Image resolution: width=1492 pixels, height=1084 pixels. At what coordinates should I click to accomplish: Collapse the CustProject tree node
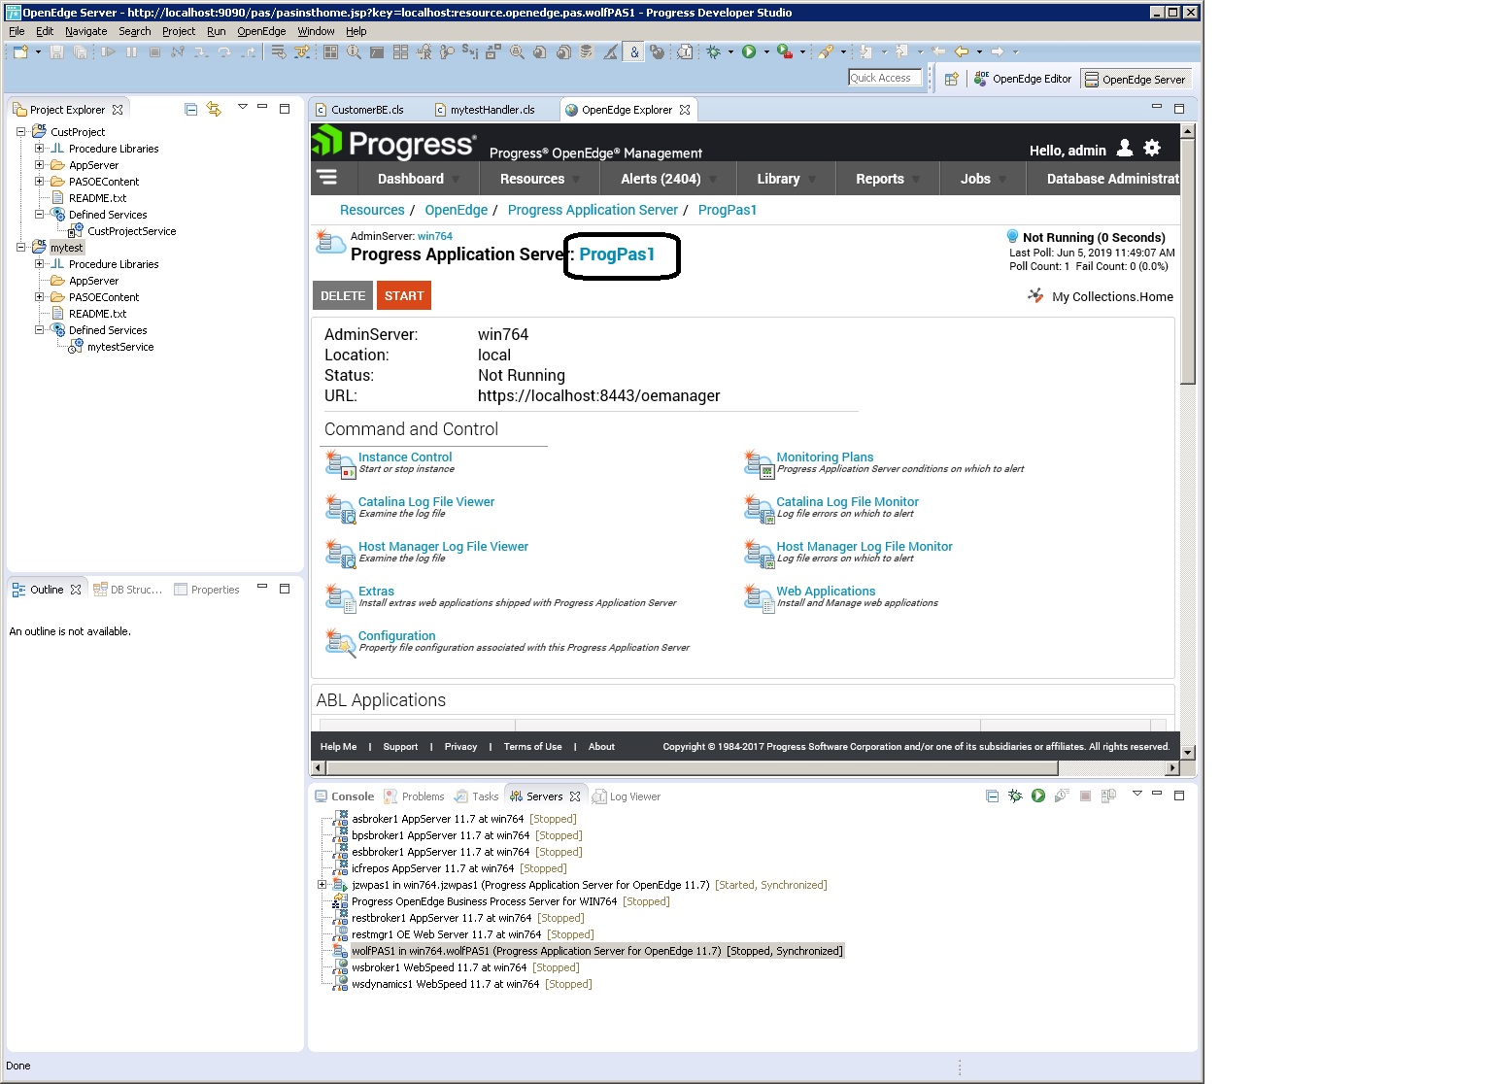click(21, 132)
